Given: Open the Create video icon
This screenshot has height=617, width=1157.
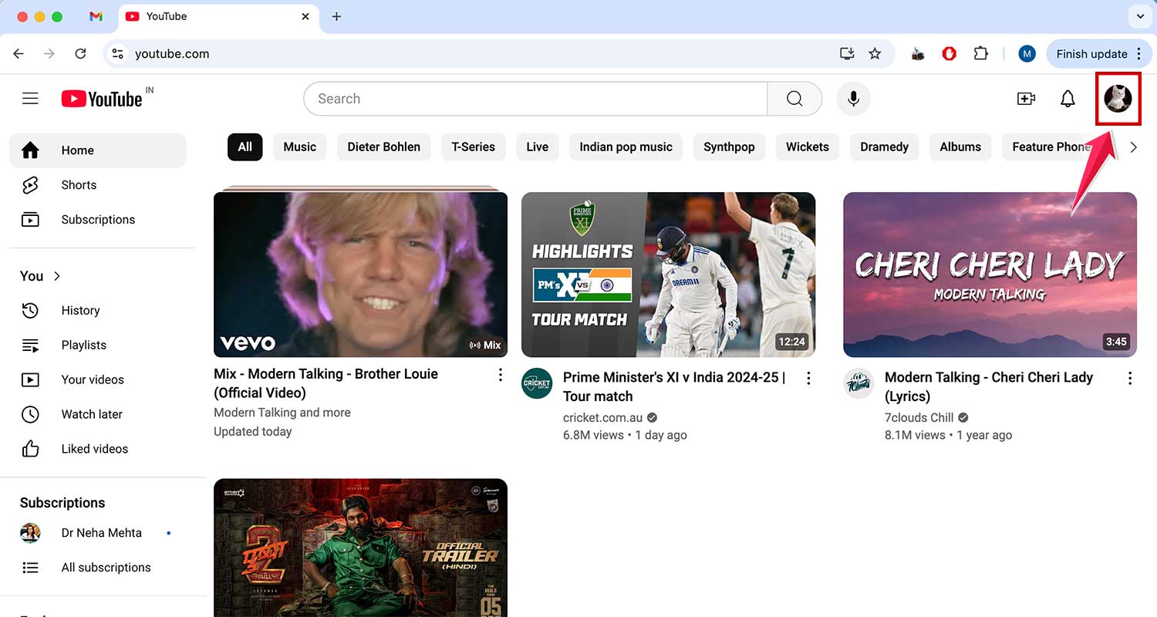Looking at the screenshot, I should tap(1026, 99).
